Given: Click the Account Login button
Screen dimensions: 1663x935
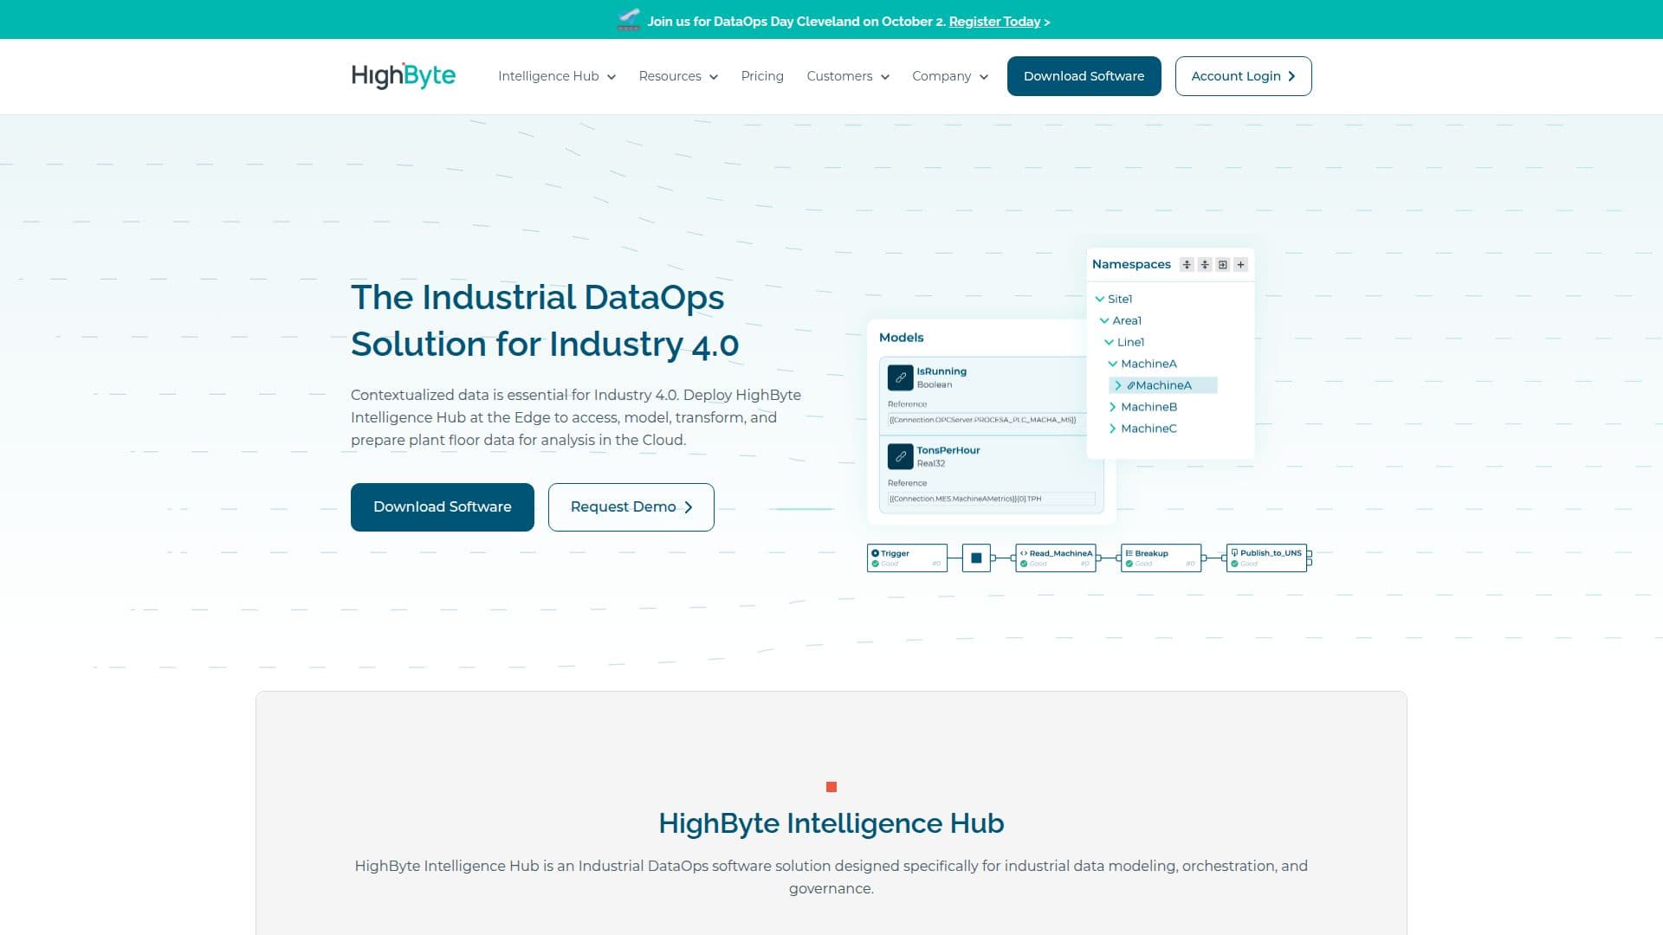Looking at the screenshot, I should click(1243, 76).
